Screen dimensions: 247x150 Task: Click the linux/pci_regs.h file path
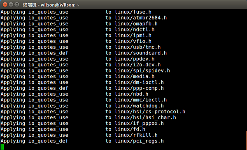tap(139, 141)
